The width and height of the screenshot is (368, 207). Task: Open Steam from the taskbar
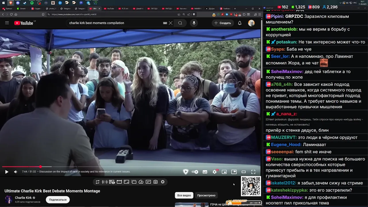[24, 3]
